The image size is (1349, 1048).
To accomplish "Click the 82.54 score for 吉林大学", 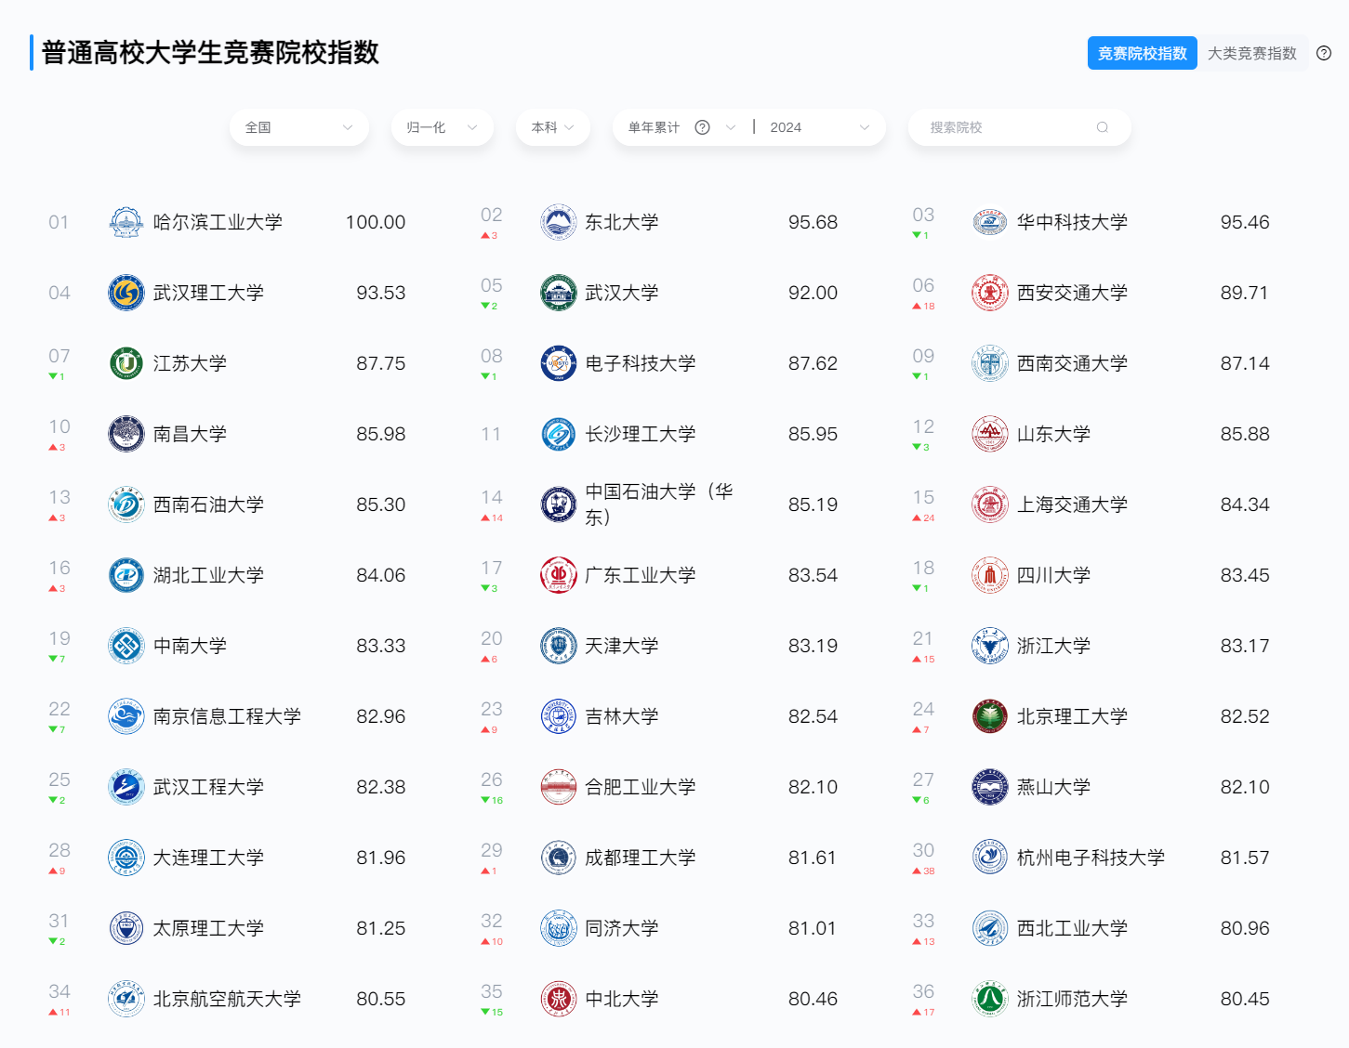I will click(x=813, y=716).
